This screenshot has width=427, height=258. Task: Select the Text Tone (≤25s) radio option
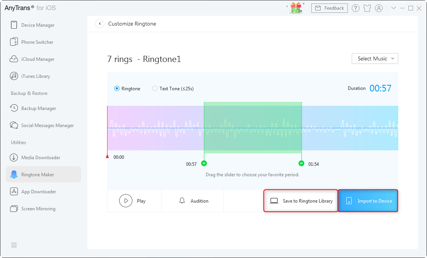coord(155,88)
